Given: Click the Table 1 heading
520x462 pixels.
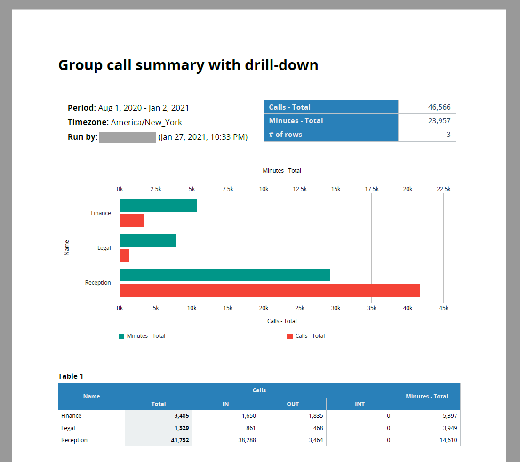Looking at the screenshot, I should (71, 376).
